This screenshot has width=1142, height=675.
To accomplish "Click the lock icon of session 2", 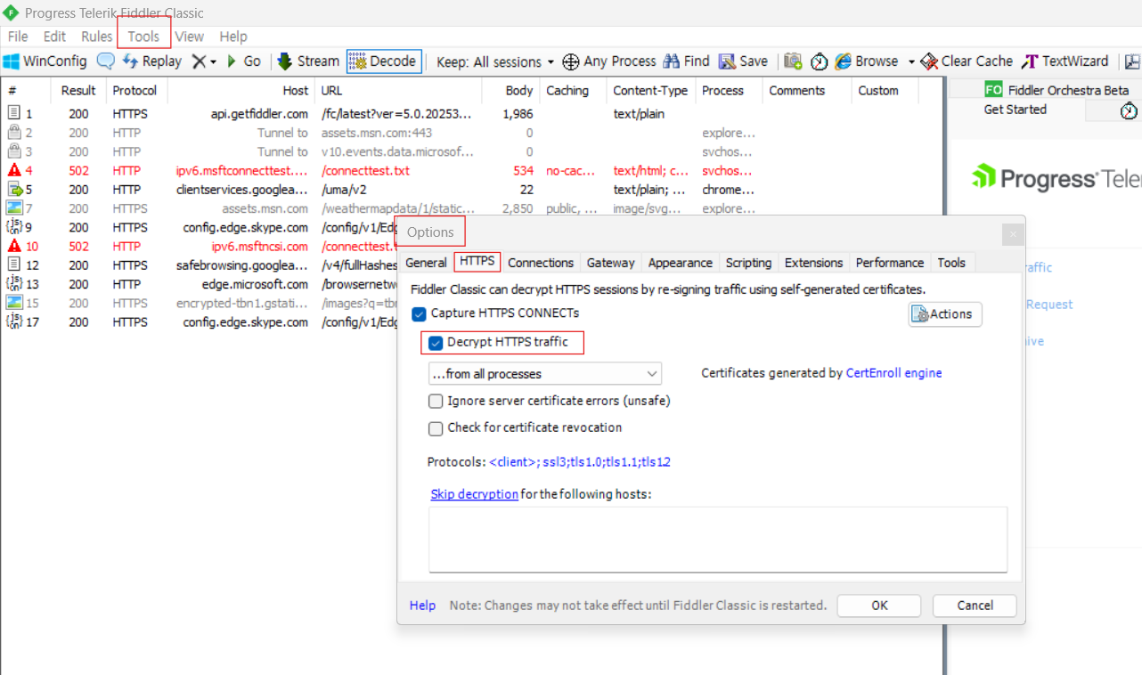I will (14, 133).
